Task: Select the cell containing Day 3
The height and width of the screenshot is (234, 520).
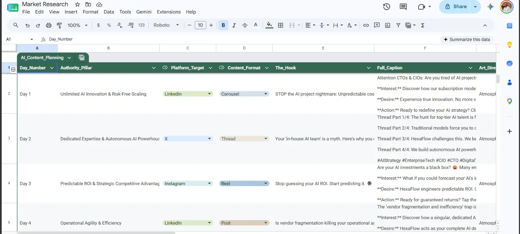Action: [37, 183]
